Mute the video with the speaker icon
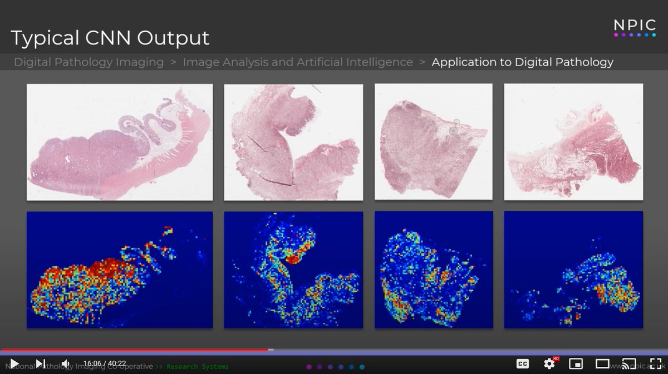 pos(65,363)
